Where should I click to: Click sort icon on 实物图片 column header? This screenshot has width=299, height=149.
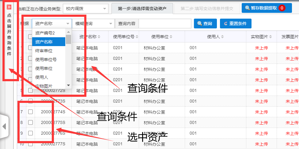coord(271,37)
